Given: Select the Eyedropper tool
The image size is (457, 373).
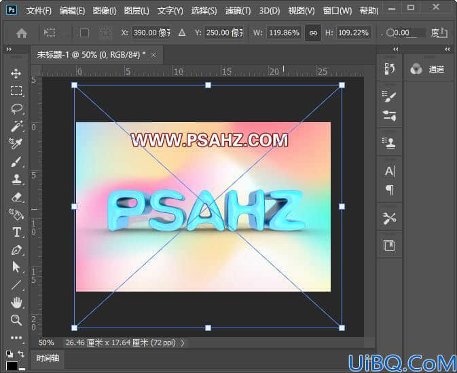Looking at the screenshot, I should tap(16, 144).
